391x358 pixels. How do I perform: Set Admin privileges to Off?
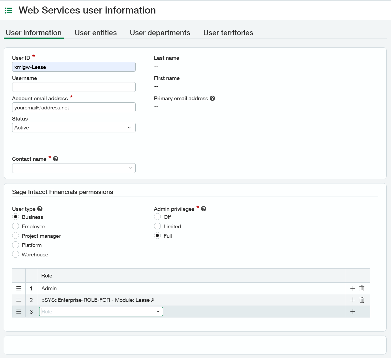coord(158,217)
